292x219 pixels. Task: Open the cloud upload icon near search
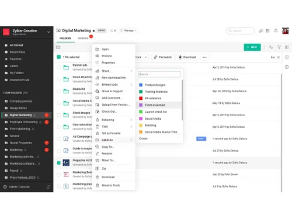pyautogui.click(x=261, y=31)
